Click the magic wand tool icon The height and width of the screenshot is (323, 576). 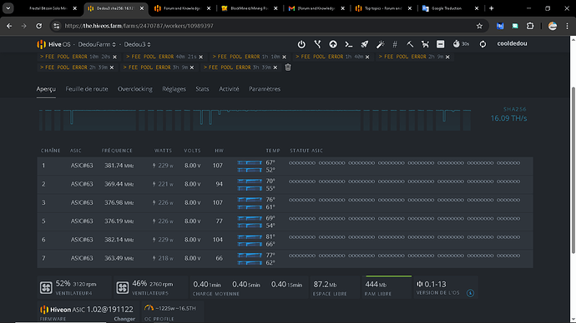coord(380,44)
